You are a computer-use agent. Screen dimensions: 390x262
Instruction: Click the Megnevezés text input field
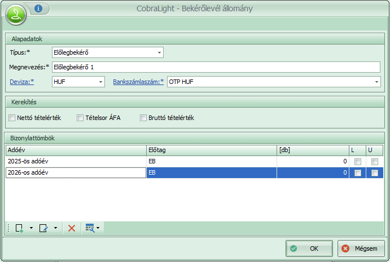216,67
